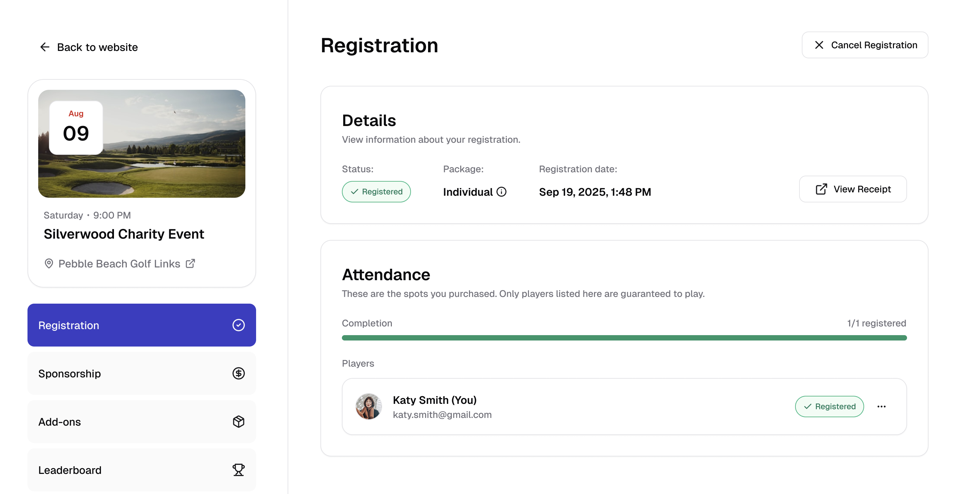Select Cancel Registration
960x494 pixels.
865,45
